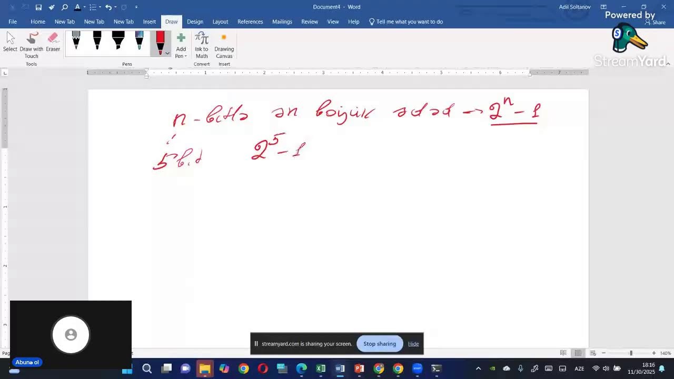Switch to the View tab
Image resolution: width=674 pixels, height=379 pixels.
point(333,22)
